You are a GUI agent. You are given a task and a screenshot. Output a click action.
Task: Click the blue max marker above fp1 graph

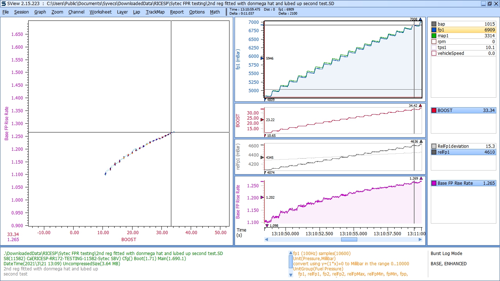[420, 20]
